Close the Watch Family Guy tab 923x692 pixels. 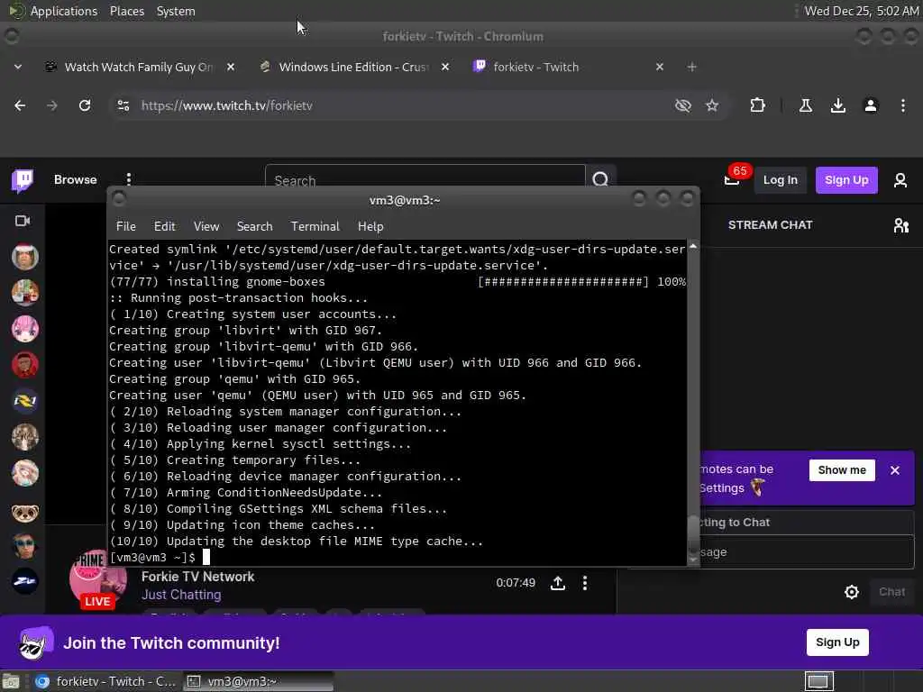tap(231, 67)
